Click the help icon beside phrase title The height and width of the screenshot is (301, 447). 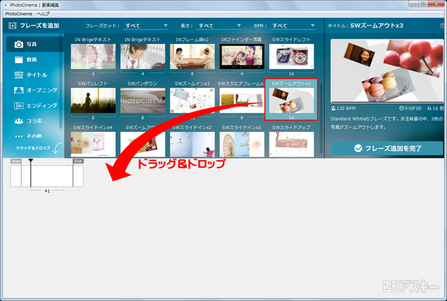[x=443, y=25]
